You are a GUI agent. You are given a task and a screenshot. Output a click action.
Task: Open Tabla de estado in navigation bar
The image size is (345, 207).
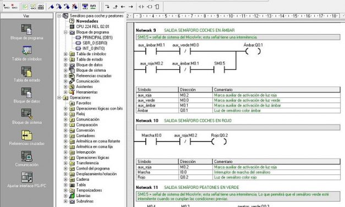pos(26,74)
